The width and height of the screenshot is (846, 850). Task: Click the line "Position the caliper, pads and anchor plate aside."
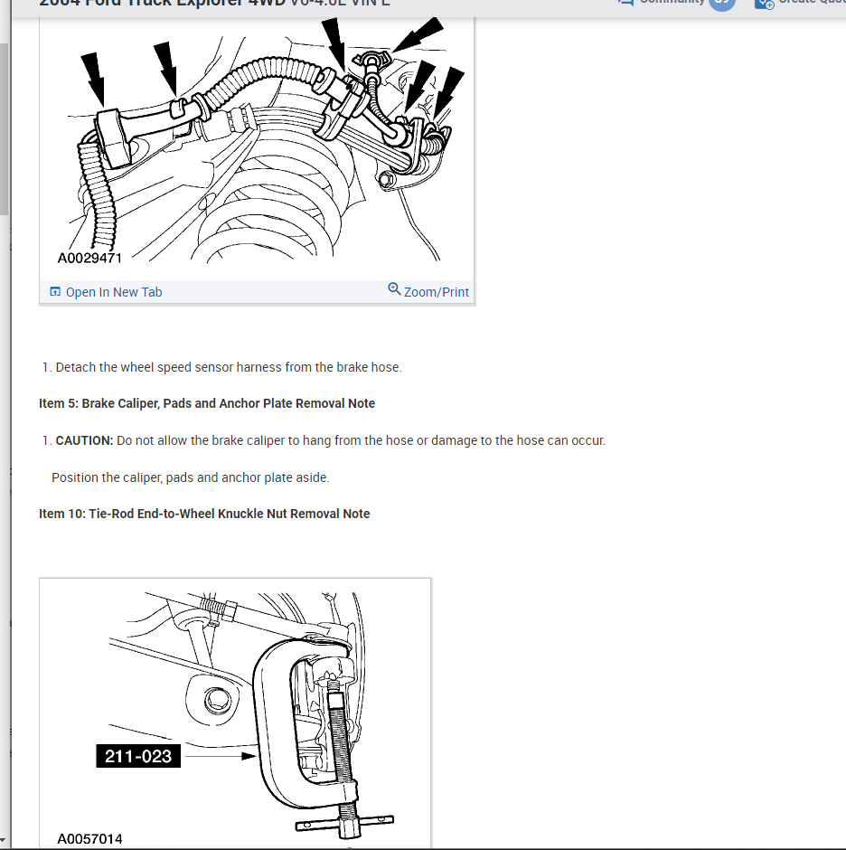pos(190,477)
